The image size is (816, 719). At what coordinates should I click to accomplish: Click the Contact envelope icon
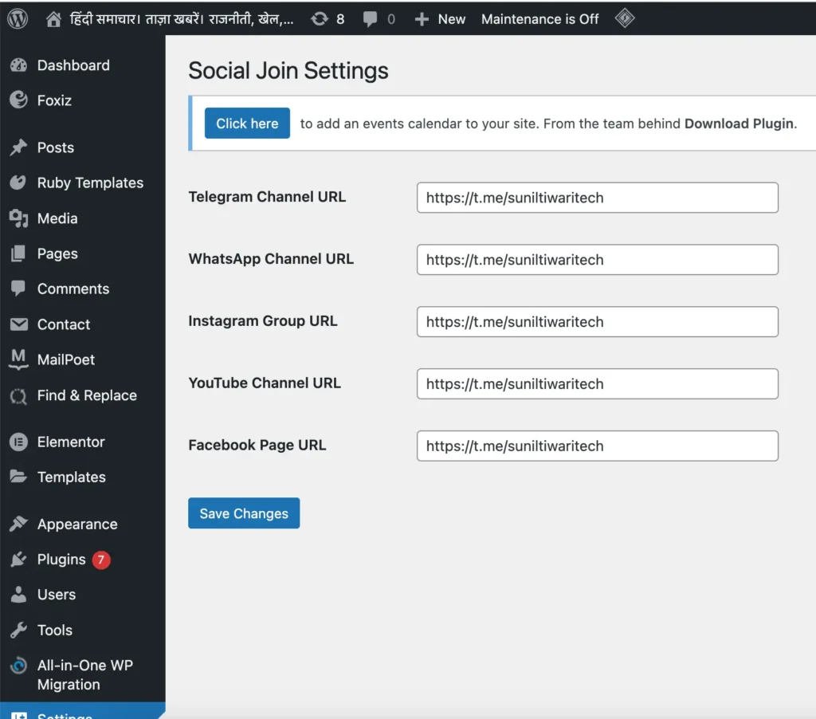pos(19,324)
